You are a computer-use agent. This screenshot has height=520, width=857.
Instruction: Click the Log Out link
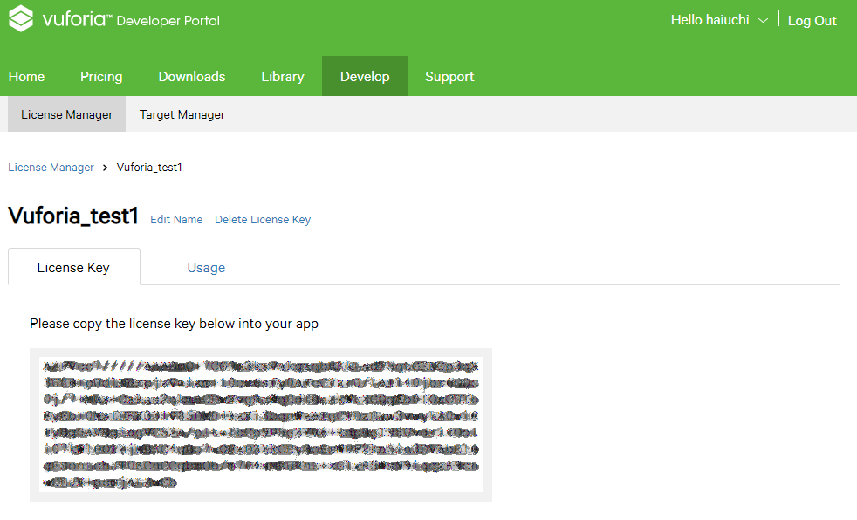pyautogui.click(x=812, y=21)
